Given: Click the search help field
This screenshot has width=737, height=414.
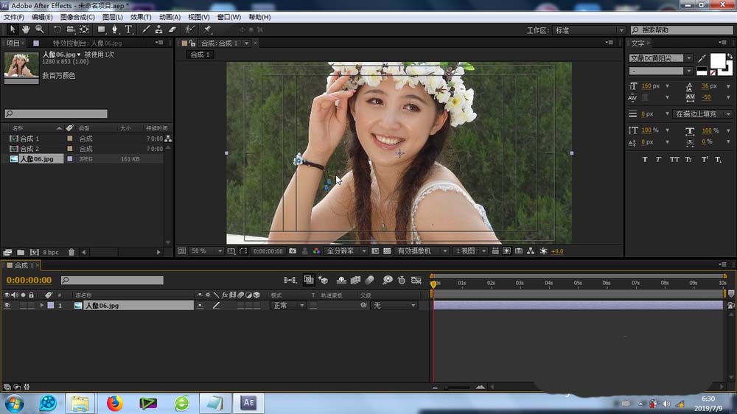Looking at the screenshot, I should coord(682,30).
